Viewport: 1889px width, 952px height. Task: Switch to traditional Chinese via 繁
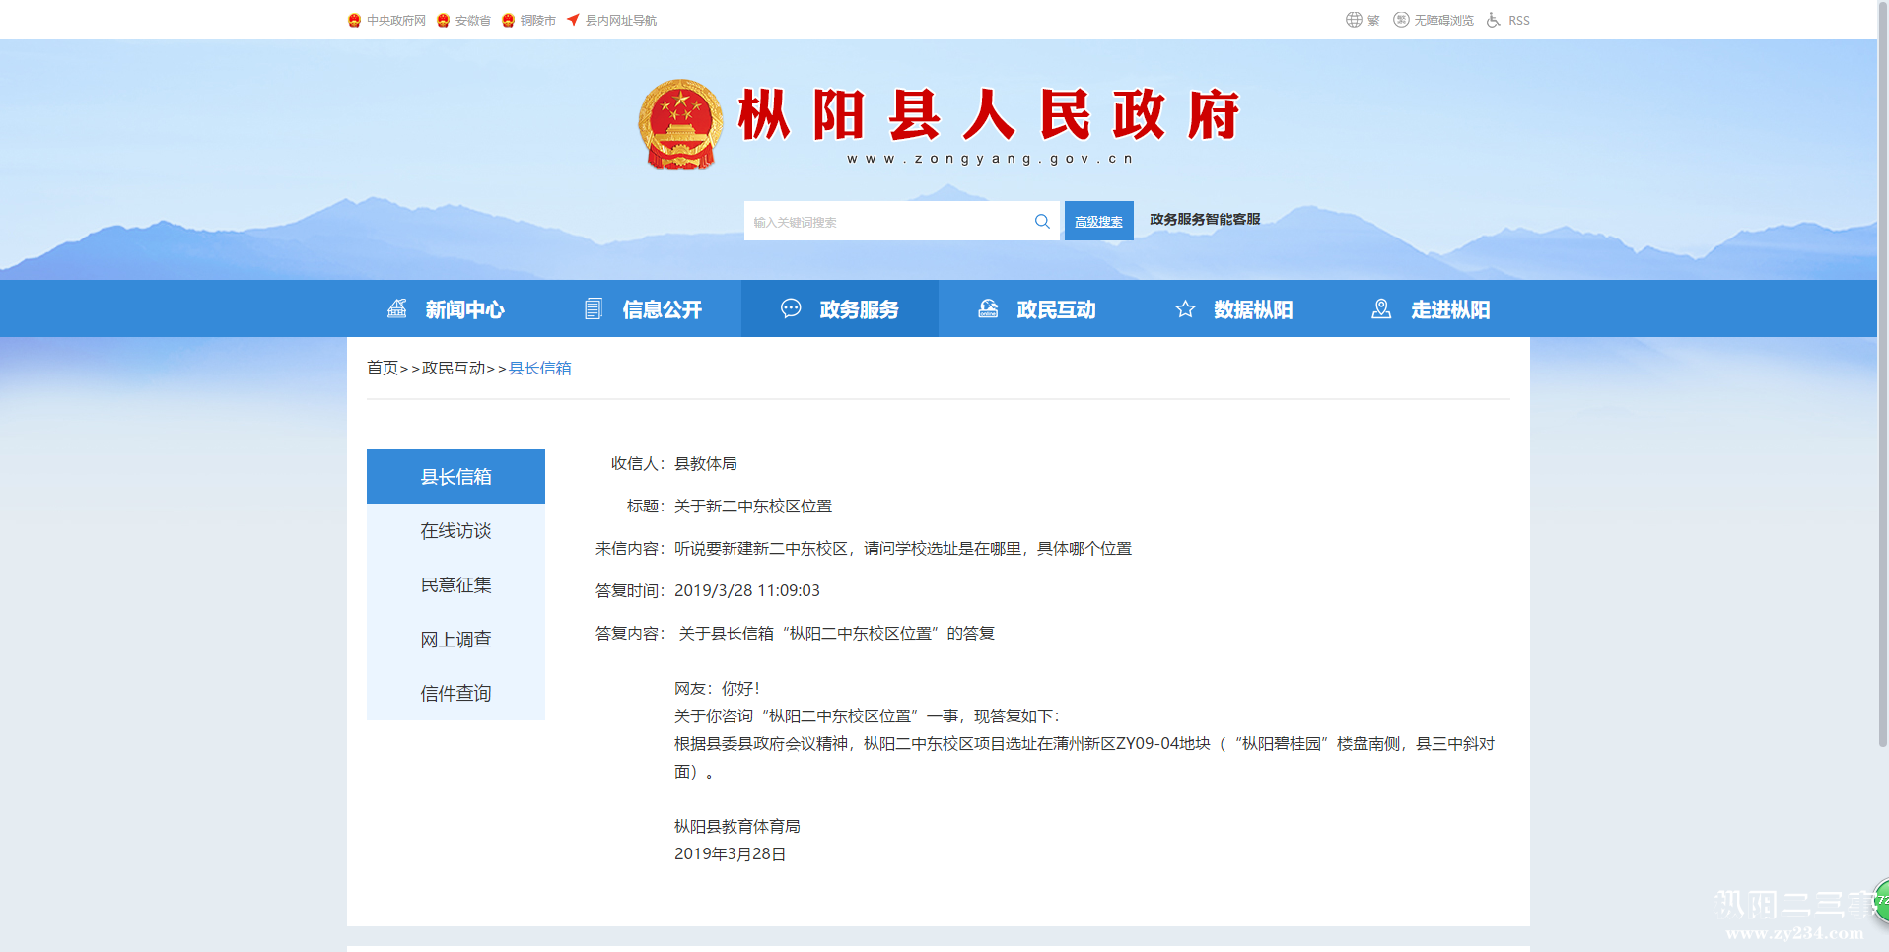tap(1373, 20)
